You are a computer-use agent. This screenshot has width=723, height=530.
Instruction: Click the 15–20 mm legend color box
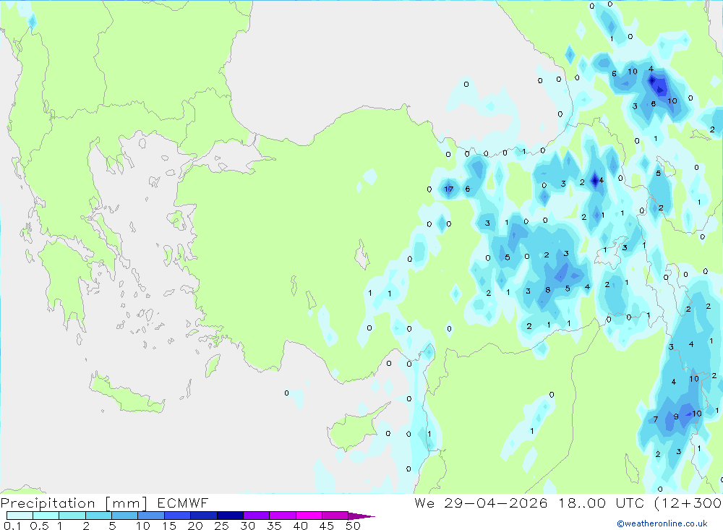[x=178, y=516]
